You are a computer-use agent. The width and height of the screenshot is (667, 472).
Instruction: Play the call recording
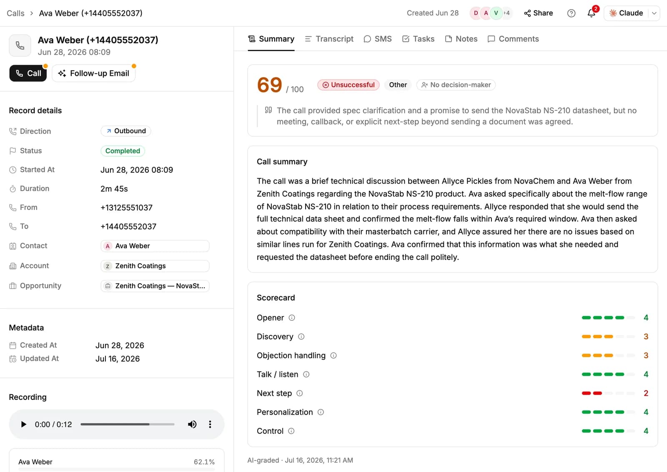coord(23,425)
